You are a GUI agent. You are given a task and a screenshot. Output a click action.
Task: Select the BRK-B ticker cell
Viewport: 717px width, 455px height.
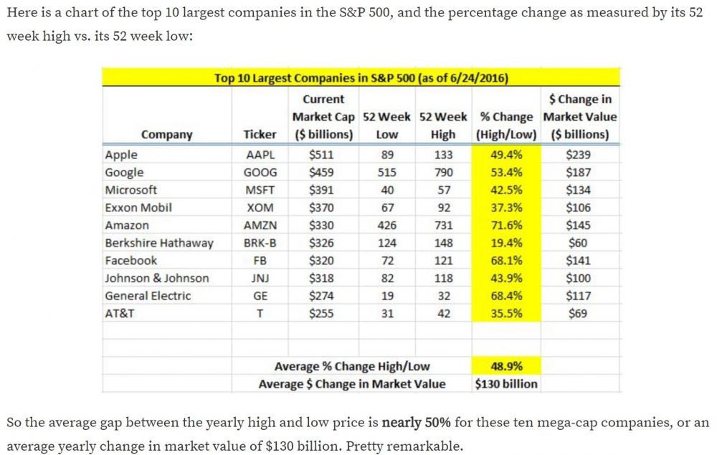click(x=260, y=243)
